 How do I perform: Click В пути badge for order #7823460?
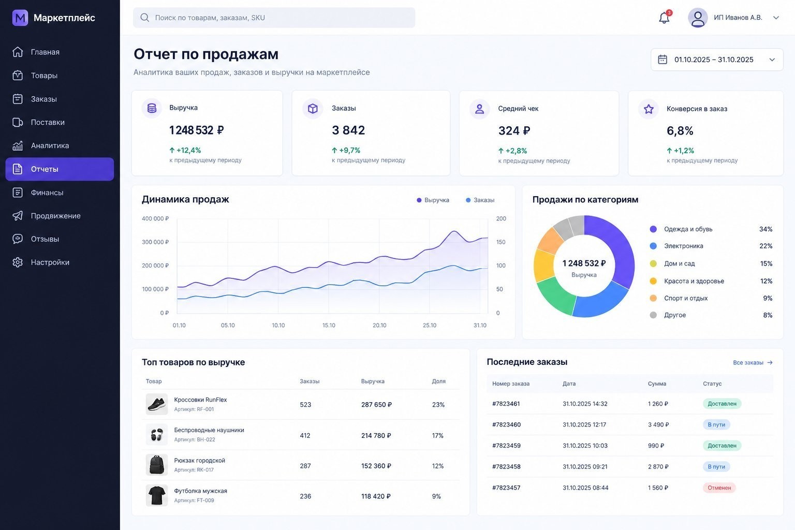click(x=716, y=424)
